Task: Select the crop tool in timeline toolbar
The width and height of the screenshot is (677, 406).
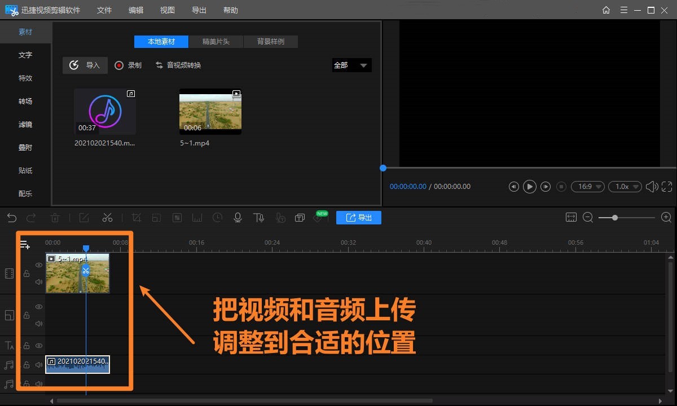Action: pos(136,217)
